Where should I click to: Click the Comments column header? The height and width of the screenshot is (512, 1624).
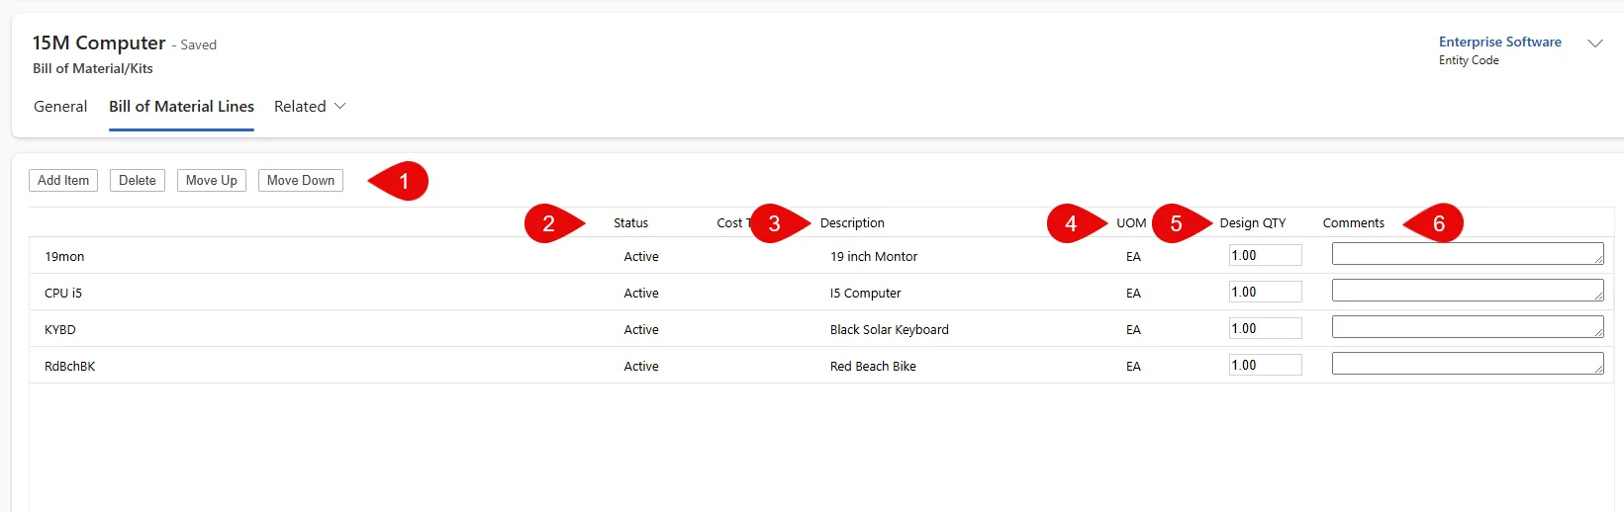1354,222
